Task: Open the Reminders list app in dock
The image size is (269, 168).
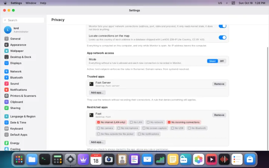Action: tap(237, 159)
